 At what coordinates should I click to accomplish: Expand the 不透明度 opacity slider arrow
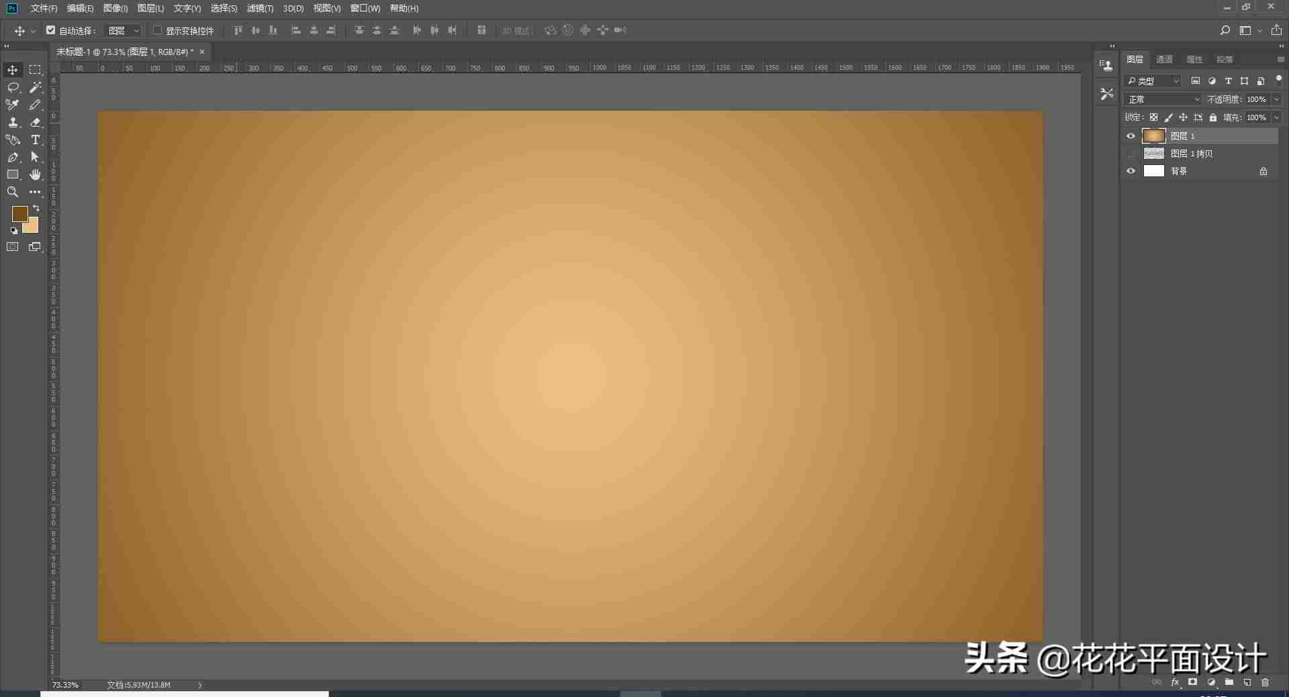click(x=1276, y=99)
